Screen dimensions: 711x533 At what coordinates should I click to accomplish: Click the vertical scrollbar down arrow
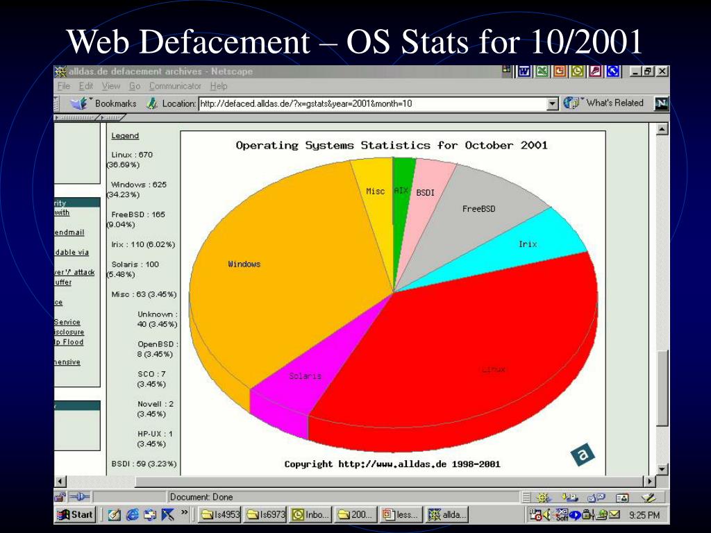click(662, 469)
